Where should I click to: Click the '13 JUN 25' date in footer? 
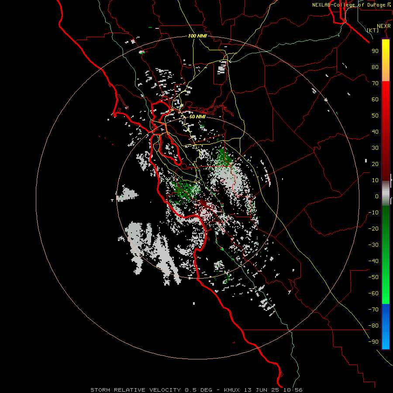pos(262,390)
